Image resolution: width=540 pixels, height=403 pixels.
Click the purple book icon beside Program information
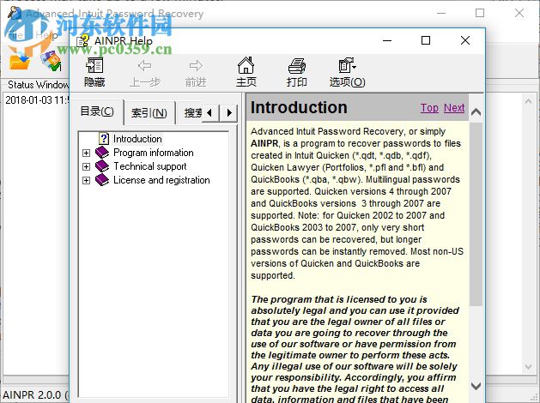102,153
